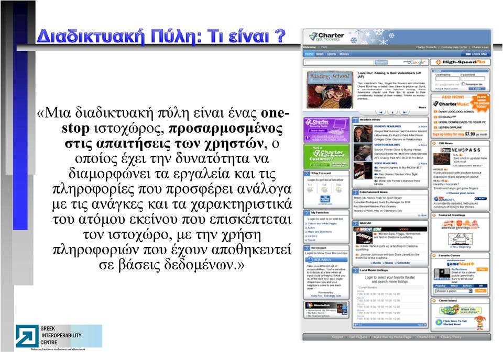Click the Movielink advertisement banner

tap(326, 310)
